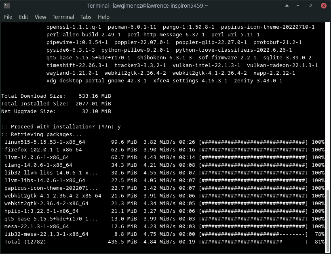Open the Help menu

103,17
